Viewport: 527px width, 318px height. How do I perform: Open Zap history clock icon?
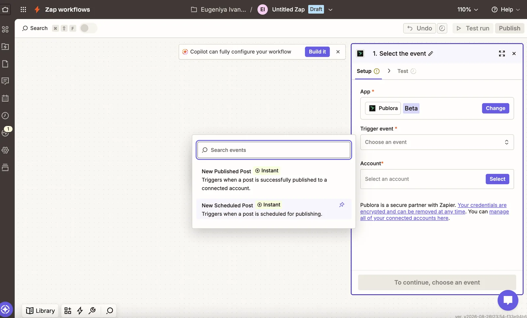(x=5, y=115)
